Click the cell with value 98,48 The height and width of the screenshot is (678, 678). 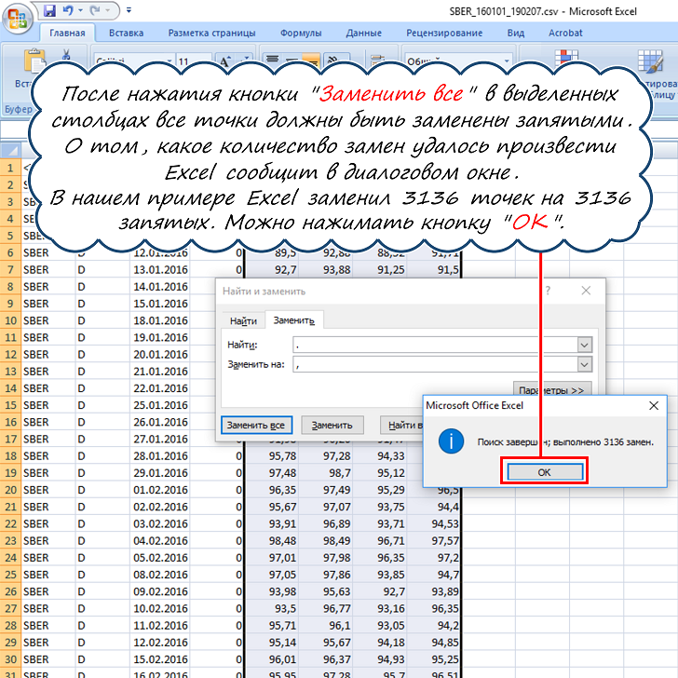tap(272, 541)
